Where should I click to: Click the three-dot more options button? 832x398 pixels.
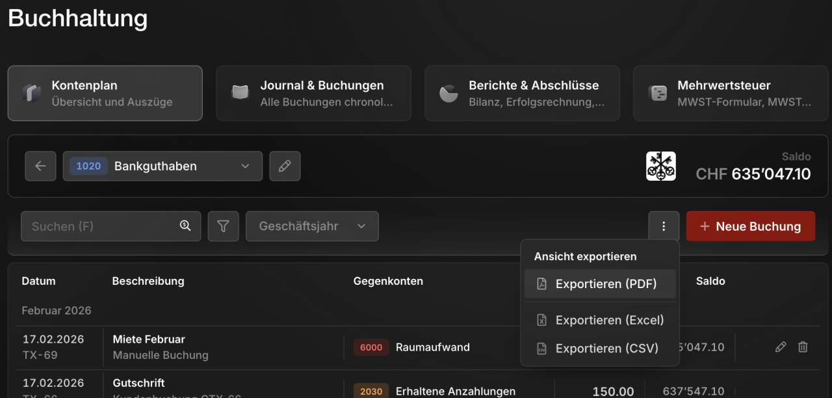[664, 226]
